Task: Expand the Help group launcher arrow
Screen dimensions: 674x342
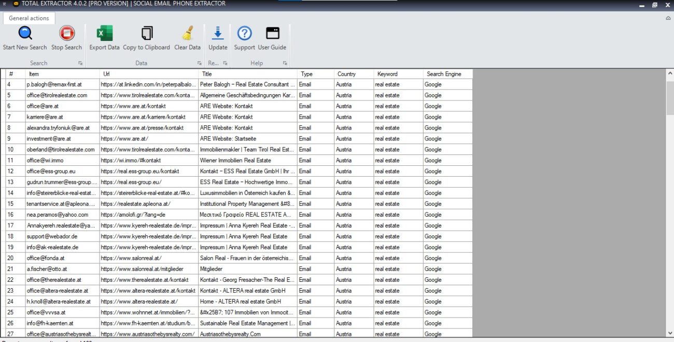Action: [x=285, y=63]
